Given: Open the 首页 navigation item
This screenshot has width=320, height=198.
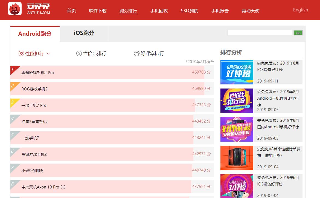Looking at the screenshot, I should (71, 11).
